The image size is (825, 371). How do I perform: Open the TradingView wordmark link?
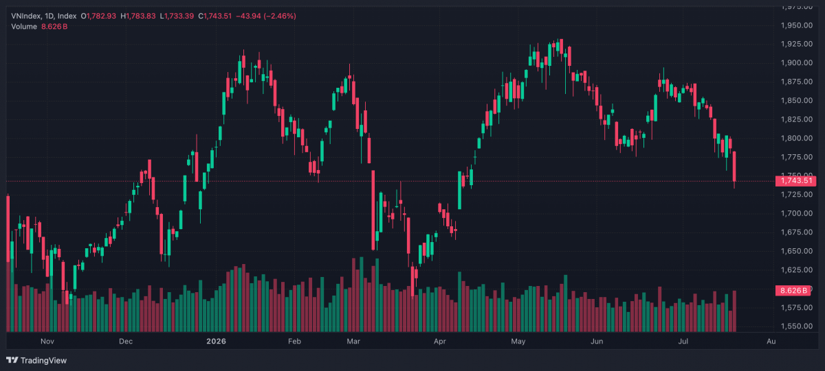click(43, 360)
